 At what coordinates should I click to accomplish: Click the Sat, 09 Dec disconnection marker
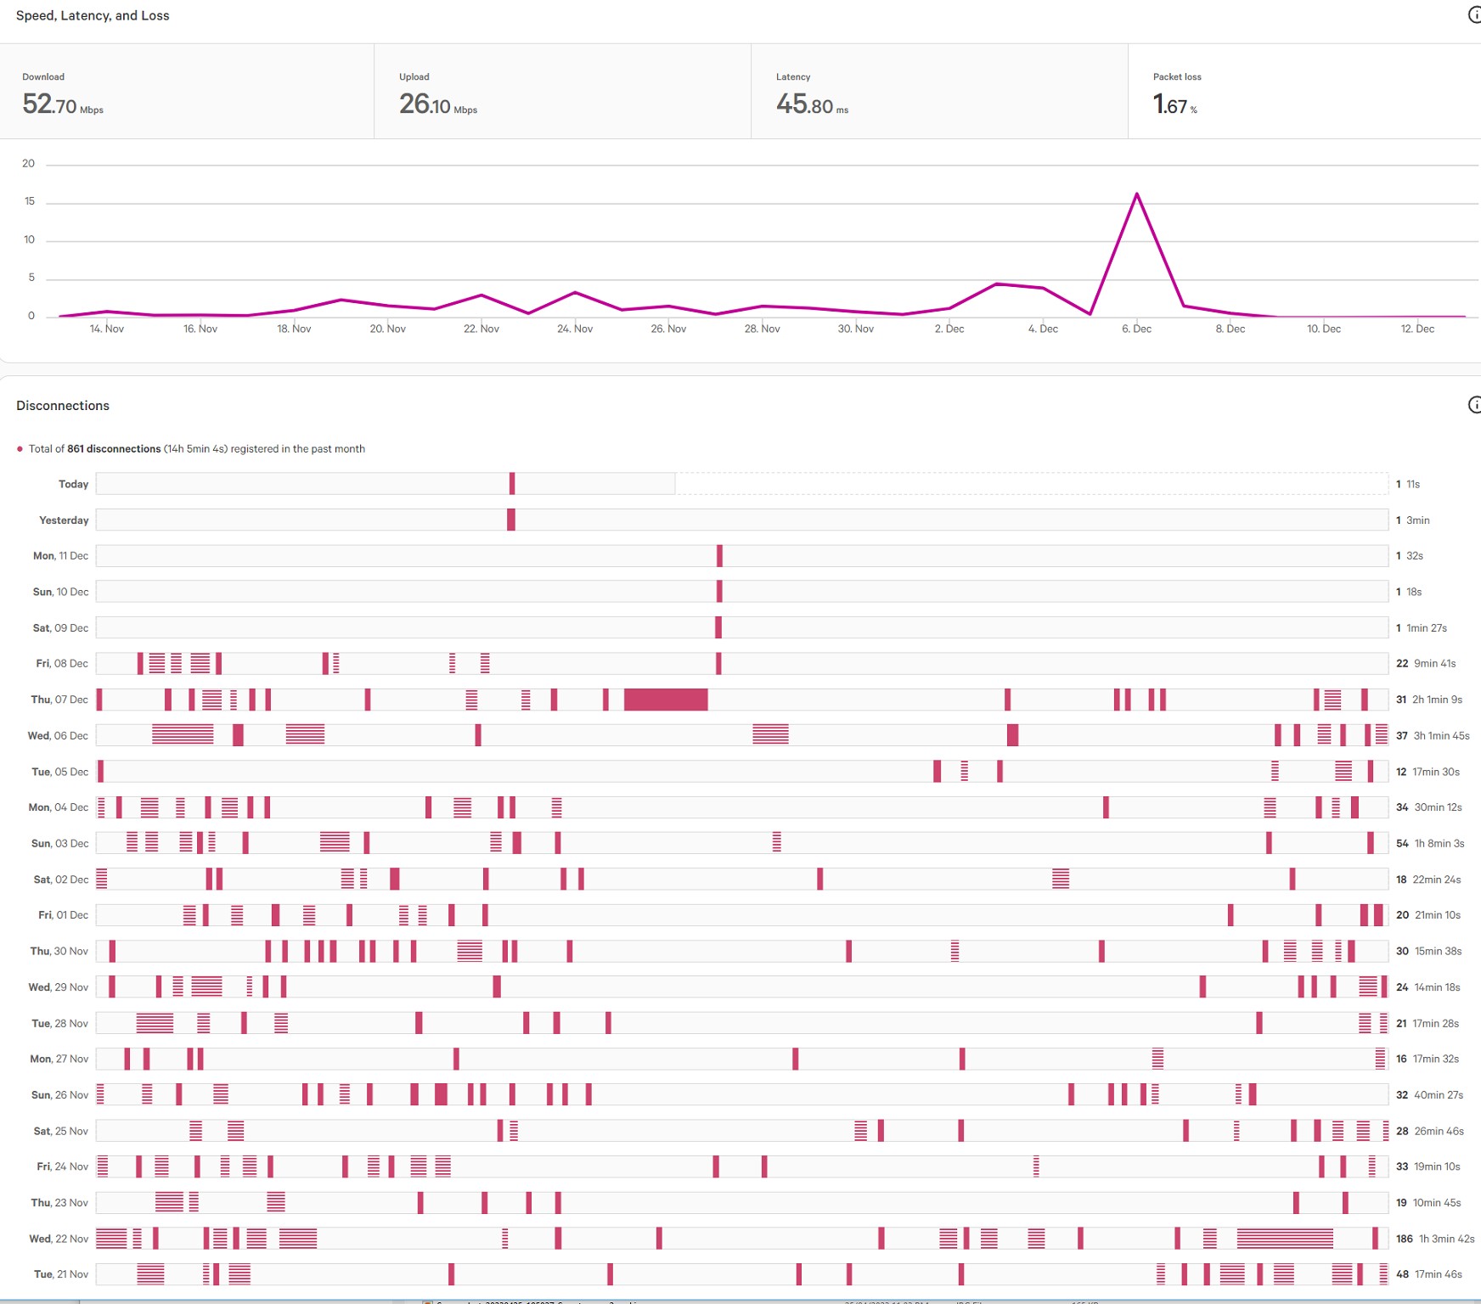pyautogui.click(x=718, y=627)
